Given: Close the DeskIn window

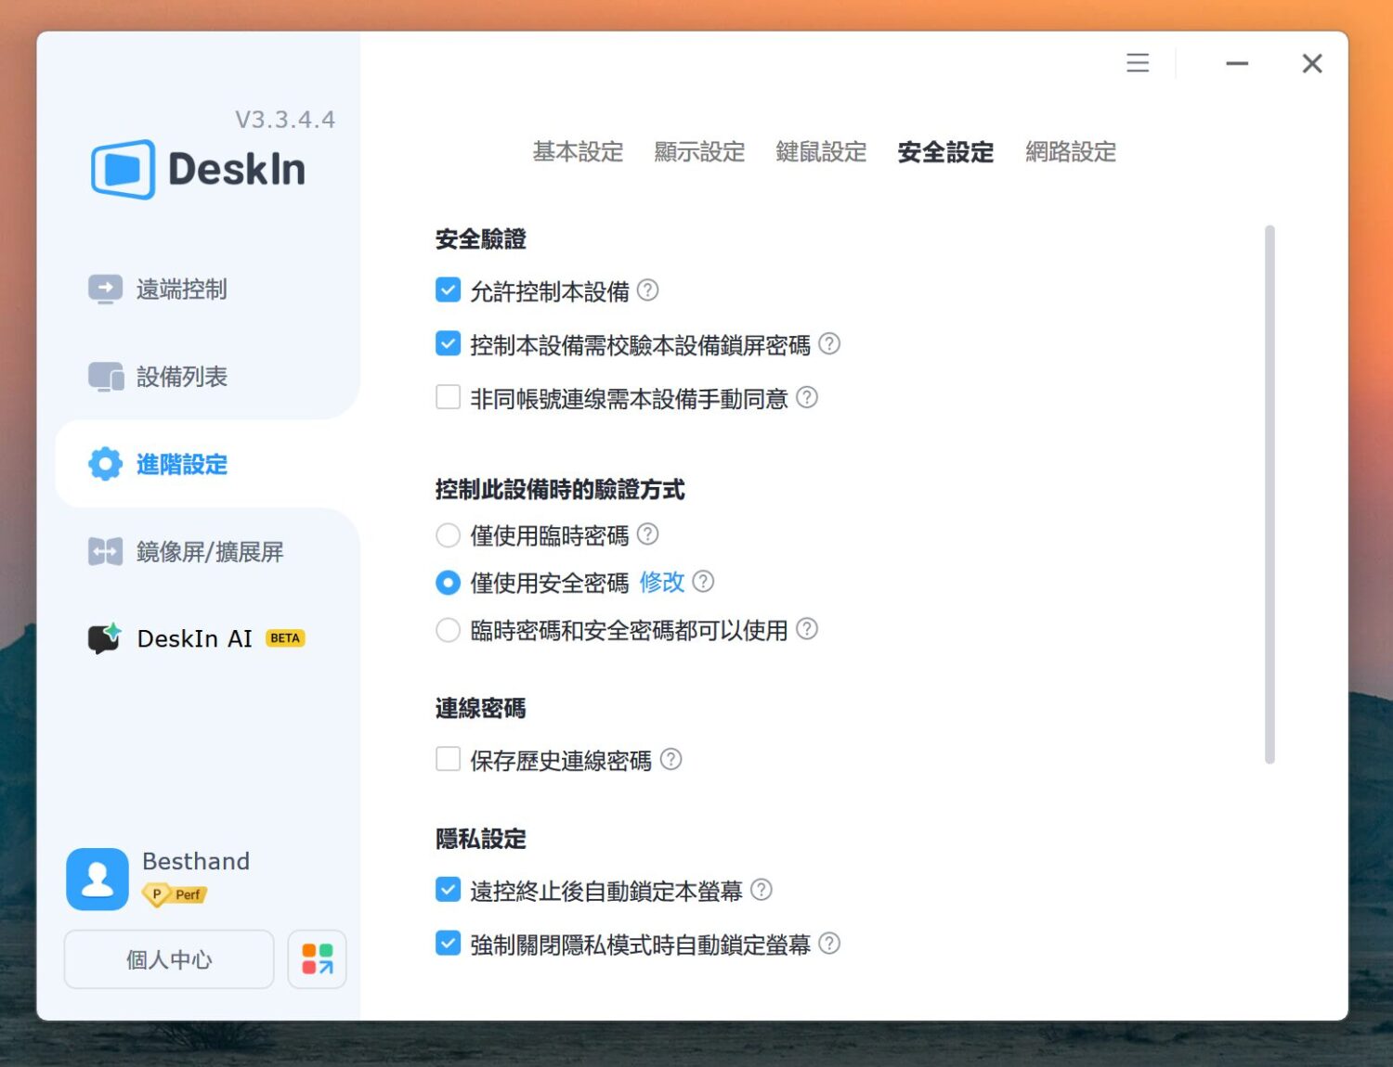Looking at the screenshot, I should tap(1312, 63).
